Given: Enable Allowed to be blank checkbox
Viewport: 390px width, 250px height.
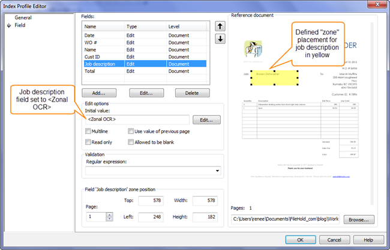Looking at the screenshot, I should click(131, 142).
